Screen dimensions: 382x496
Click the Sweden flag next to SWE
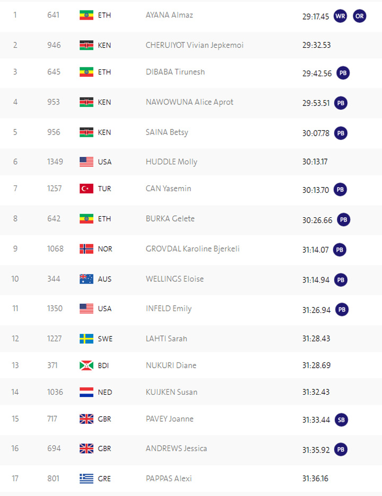pos(86,339)
